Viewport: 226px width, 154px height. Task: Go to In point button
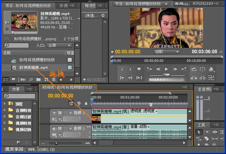[x=122, y=78]
